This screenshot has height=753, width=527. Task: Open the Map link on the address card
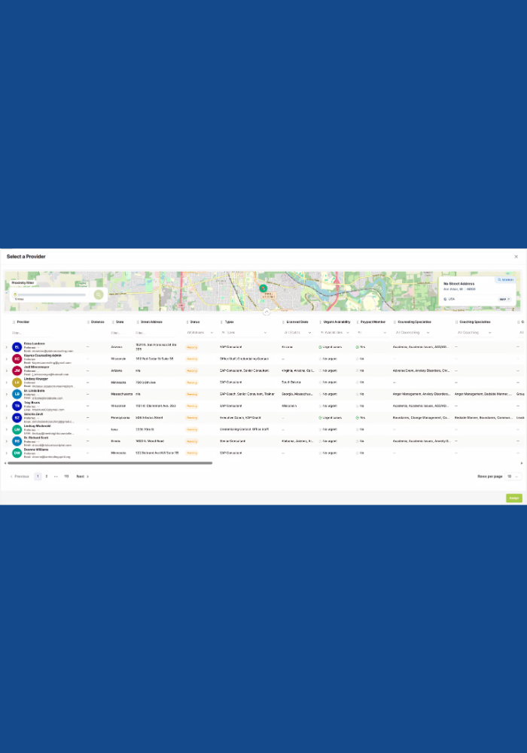pyautogui.click(x=504, y=299)
